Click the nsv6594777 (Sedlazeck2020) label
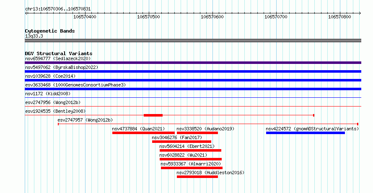The width and height of the screenshot is (373, 193). click(x=58, y=58)
